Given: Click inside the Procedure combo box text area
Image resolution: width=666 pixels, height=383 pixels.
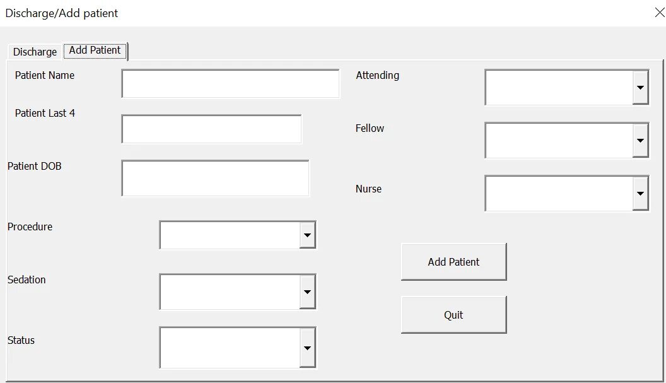Looking at the screenshot, I should click(230, 235).
